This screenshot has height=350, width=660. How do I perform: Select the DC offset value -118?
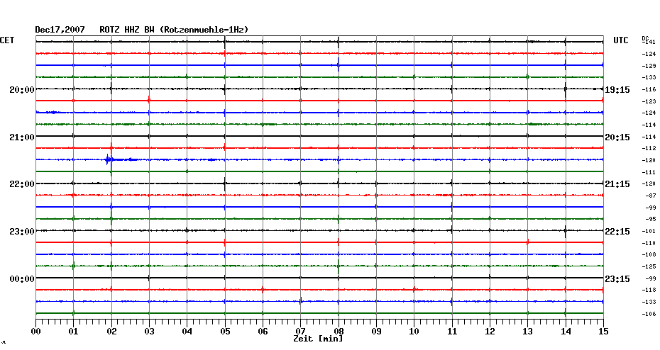point(649,290)
